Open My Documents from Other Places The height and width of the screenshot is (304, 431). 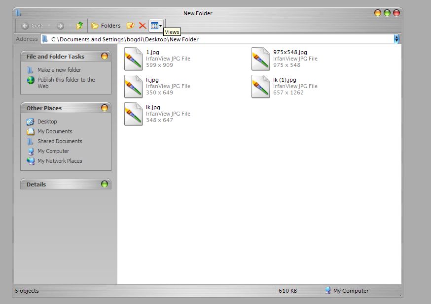(54, 131)
